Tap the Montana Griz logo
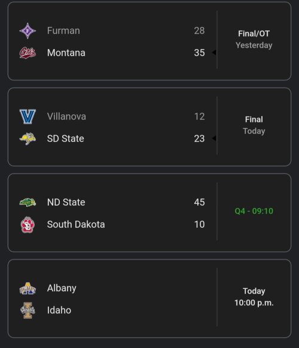Screen dimensions: 299x348 coord(28,53)
